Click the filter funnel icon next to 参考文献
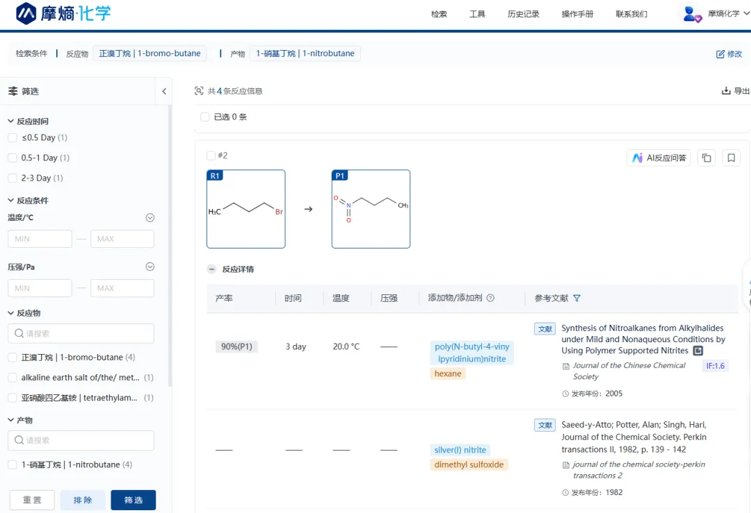 tap(576, 298)
